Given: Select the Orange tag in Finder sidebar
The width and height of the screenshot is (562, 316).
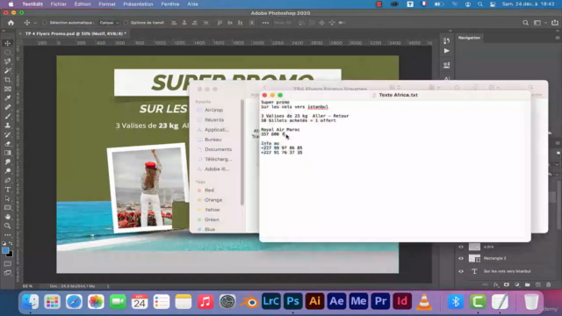Looking at the screenshot, I should pos(213,200).
